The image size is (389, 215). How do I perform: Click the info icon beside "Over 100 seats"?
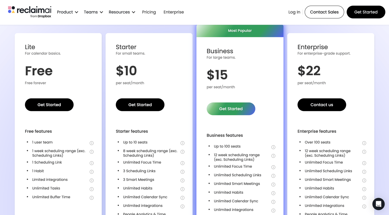tap(364, 143)
